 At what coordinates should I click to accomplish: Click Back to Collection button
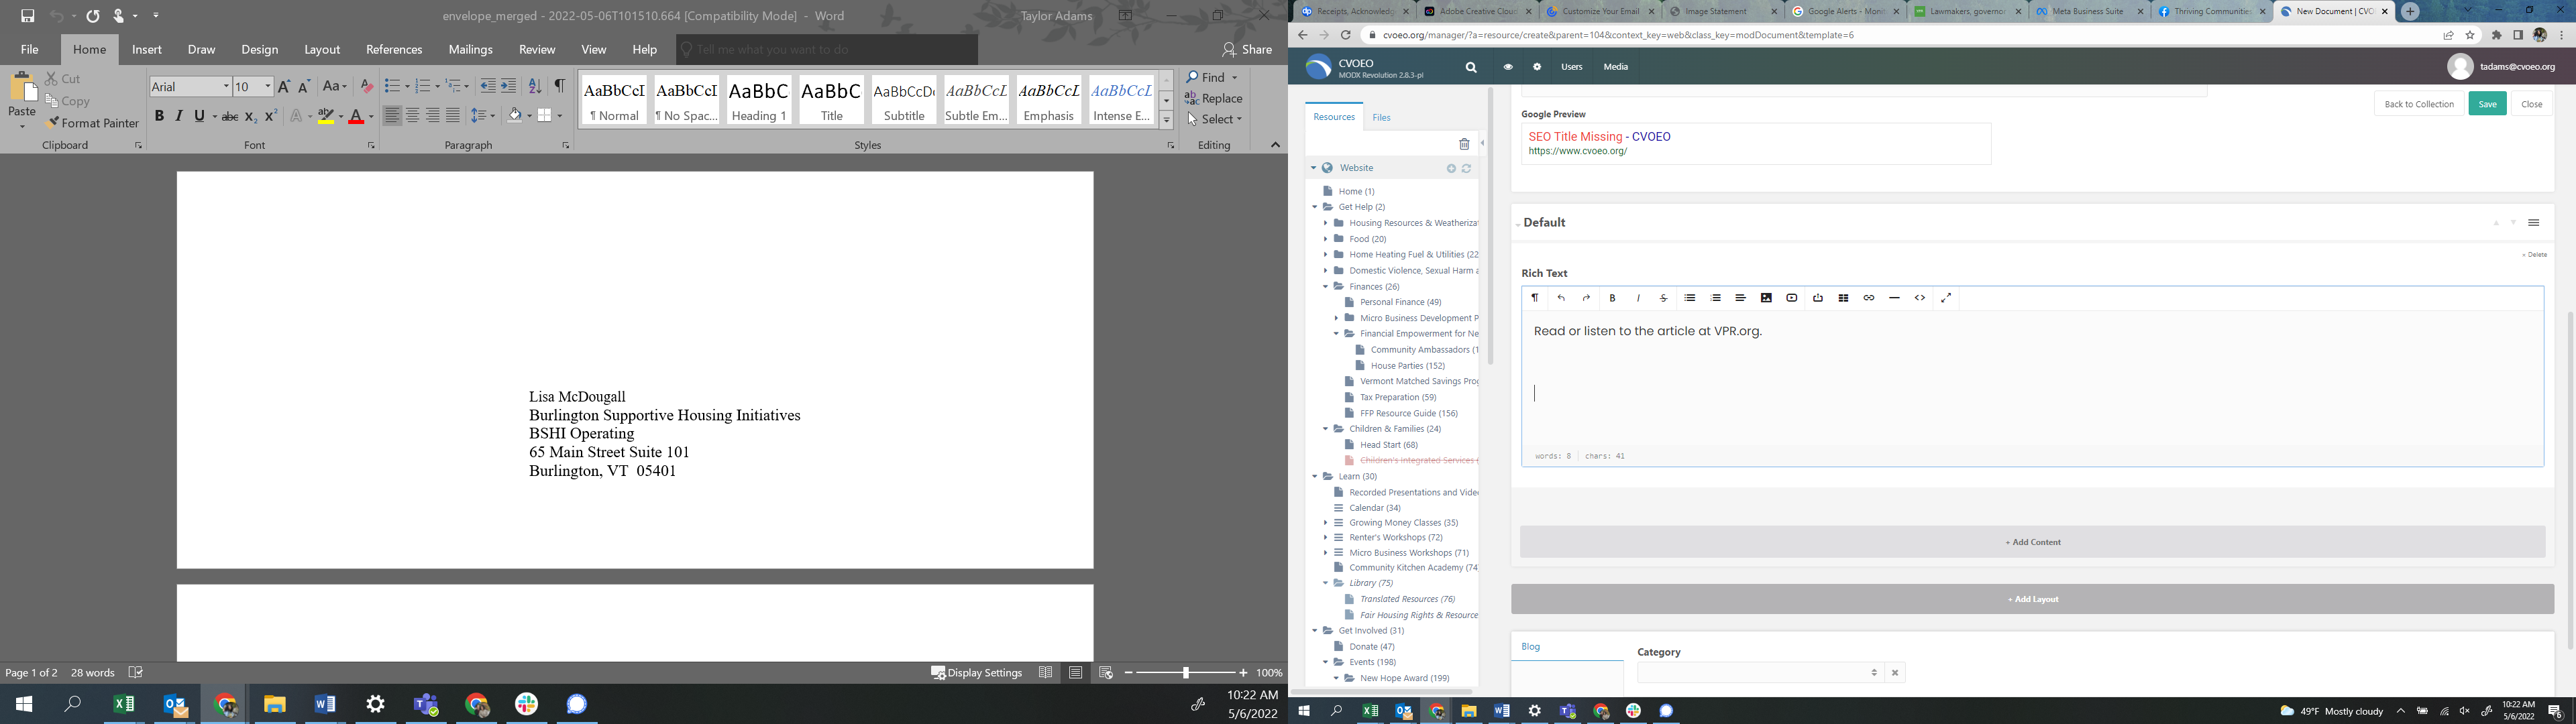pyautogui.click(x=2419, y=104)
